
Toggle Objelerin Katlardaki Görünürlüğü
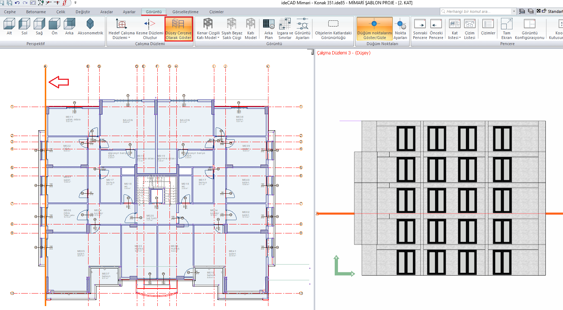pos(333,29)
